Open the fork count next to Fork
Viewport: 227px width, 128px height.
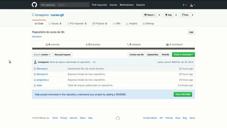tap(192, 15)
